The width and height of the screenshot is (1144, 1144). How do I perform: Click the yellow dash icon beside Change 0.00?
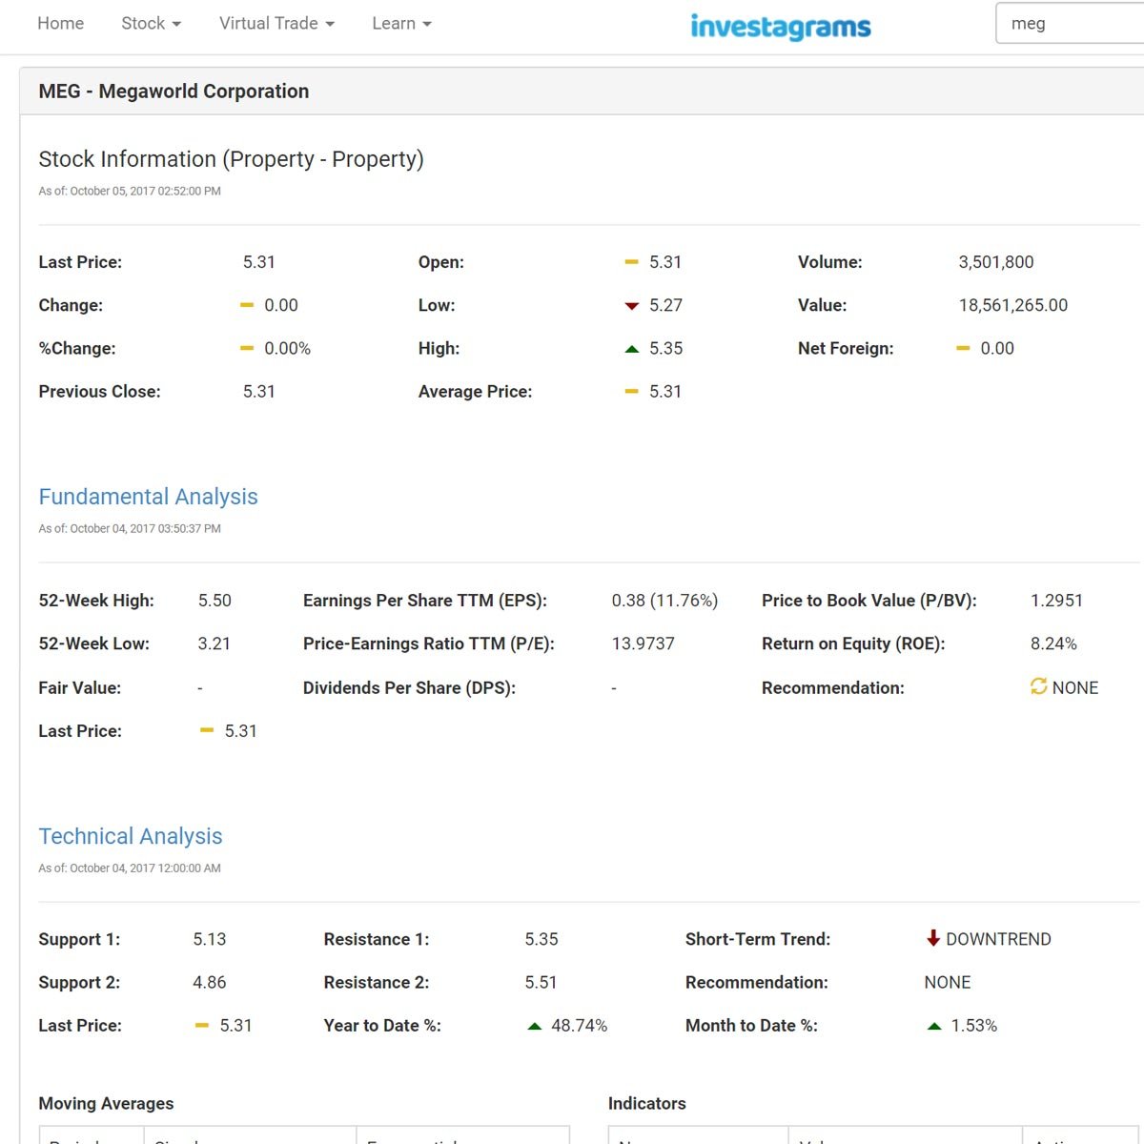[247, 305]
